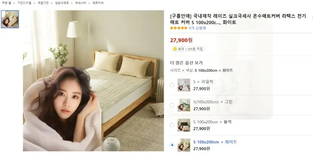
Task: Choose the 블랙 option radio button
Action: pyautogui.click(x=172, y=125)
